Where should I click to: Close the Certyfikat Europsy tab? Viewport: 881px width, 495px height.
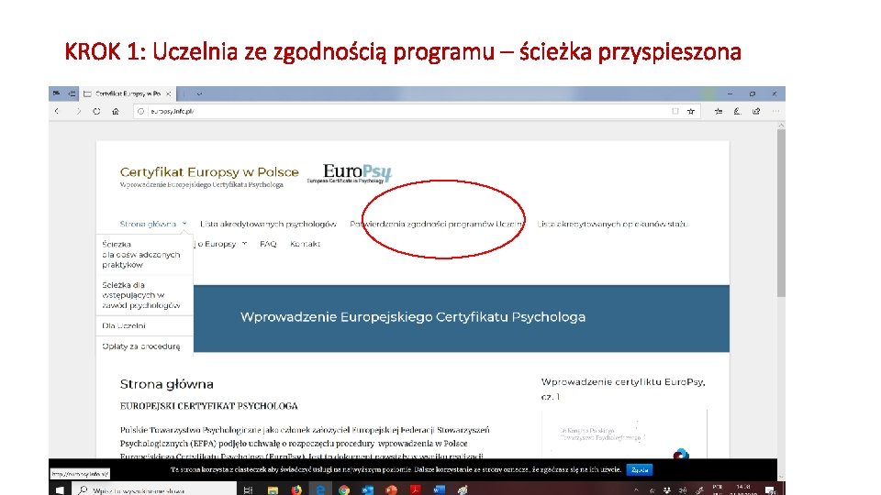[x=168, y=93]
